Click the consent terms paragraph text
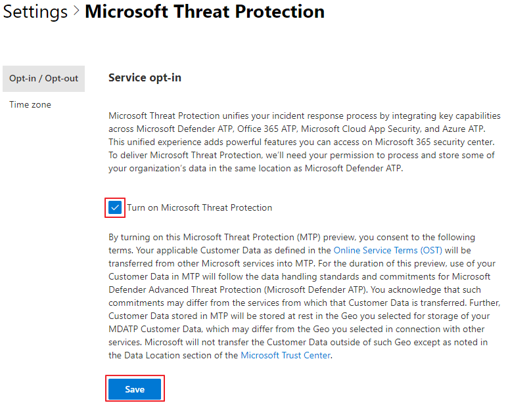The width and height of the screenshot is (508, 403). pos(296,303)
